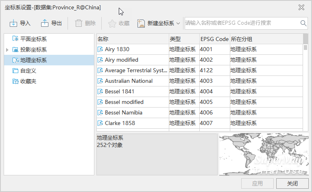Click the Bessel 1841 row icon
The width and height of the screenshot is (312, 192).
100,92
